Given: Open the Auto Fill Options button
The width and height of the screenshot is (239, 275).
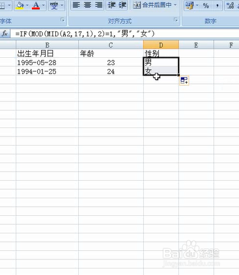Looking at the screenshot, I should coord(184,81).
